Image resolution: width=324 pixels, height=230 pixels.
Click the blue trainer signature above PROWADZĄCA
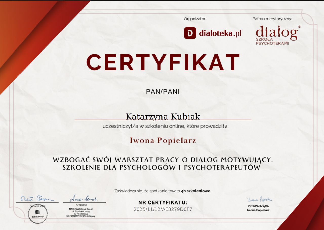click(x=259, y=200)
